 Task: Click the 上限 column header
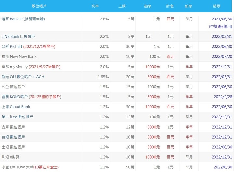122,6
